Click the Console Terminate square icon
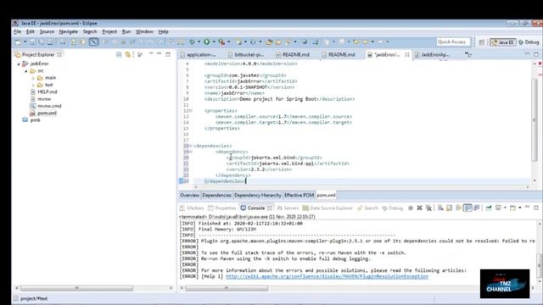 (411, 208)
